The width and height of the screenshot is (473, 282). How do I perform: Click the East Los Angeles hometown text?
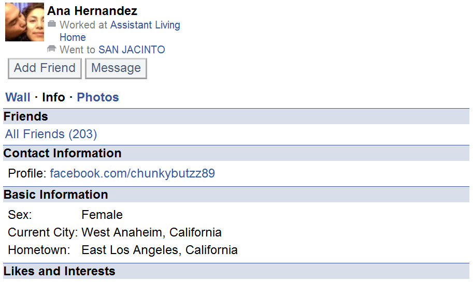[159, 250]
